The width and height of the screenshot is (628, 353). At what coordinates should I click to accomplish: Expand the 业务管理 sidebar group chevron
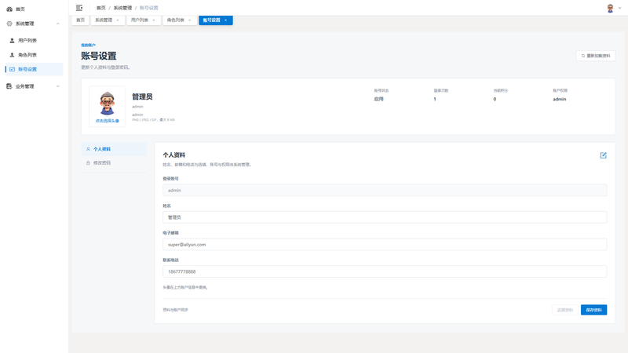coord(57,86)
